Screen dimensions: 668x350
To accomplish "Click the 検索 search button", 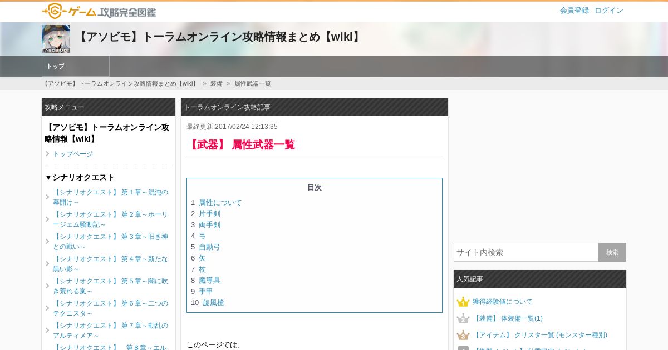I will [612, 252].
